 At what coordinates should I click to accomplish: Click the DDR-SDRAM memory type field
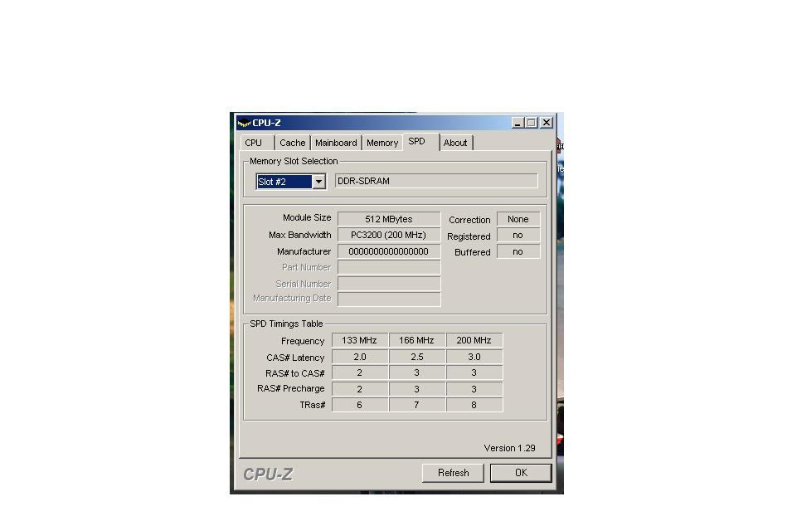(436, 181)
